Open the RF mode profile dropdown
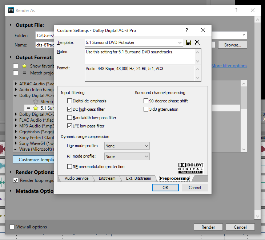Screen dimensions: 265x240 (x=146, y=156)
